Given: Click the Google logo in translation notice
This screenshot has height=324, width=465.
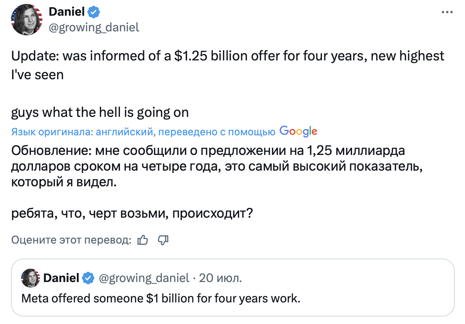Looking at the screenshot, I should point(298,131).
